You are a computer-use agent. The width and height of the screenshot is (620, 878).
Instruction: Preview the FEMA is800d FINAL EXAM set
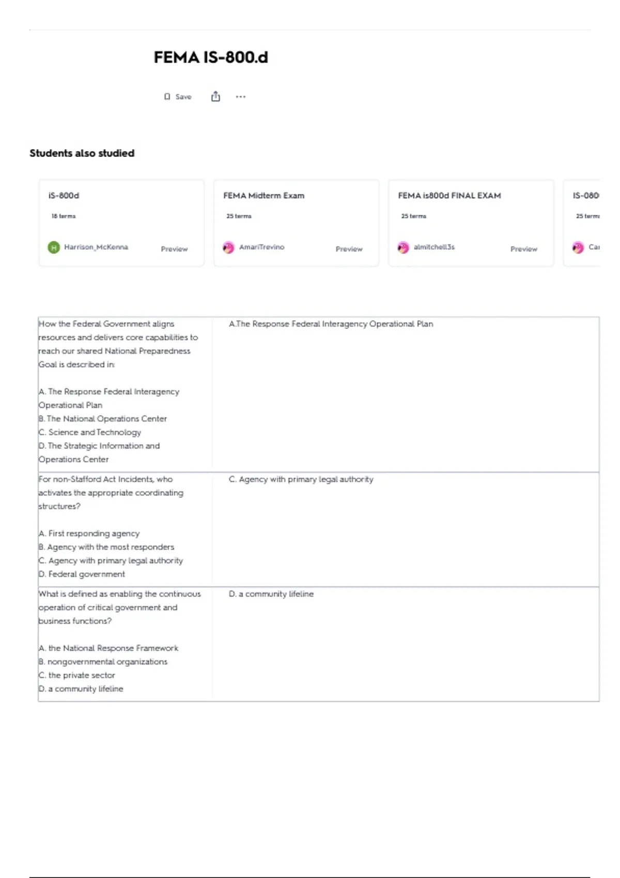click(524, 249)
